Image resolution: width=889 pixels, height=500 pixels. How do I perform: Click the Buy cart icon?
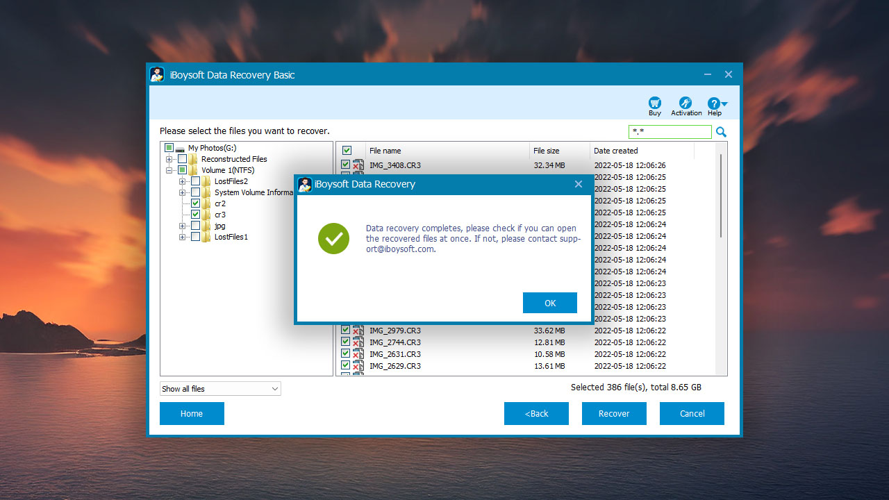654,103
